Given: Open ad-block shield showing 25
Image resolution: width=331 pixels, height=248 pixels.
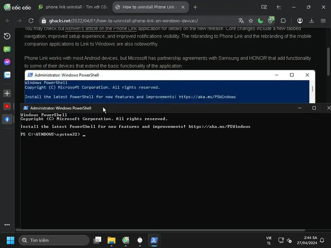Looking at the screenshot, I should pyautogui.click(x=271, y=20).
